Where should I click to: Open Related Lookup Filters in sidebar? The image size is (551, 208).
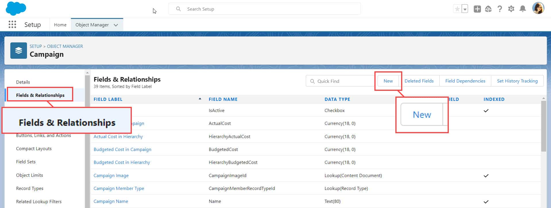(x=39, y=202)
